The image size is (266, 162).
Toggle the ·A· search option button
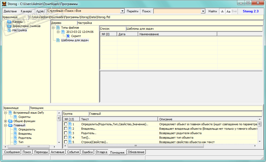222,11
